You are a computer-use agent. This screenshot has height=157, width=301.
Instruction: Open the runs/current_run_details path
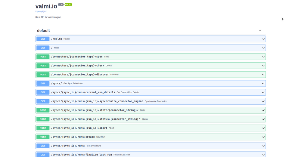83,92
